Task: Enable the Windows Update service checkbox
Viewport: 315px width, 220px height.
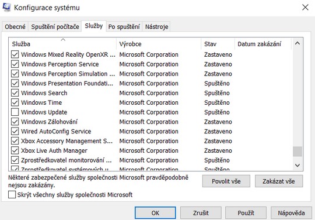Action: [15, 112]
